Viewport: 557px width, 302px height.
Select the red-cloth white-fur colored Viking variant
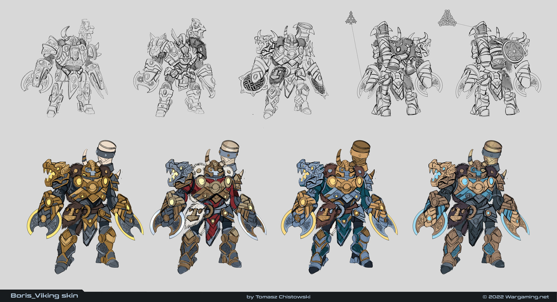(208, 207)
